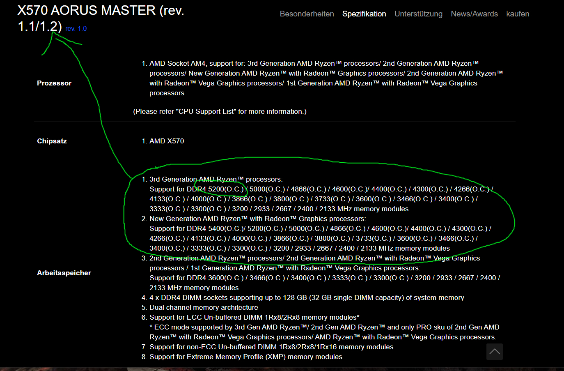
Task: Click 'Extreme Memory Profile (XMP)' line
Action: 246,357
